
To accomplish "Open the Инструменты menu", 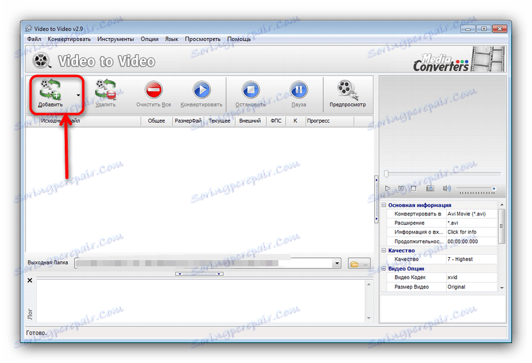I will coord(116,39).
